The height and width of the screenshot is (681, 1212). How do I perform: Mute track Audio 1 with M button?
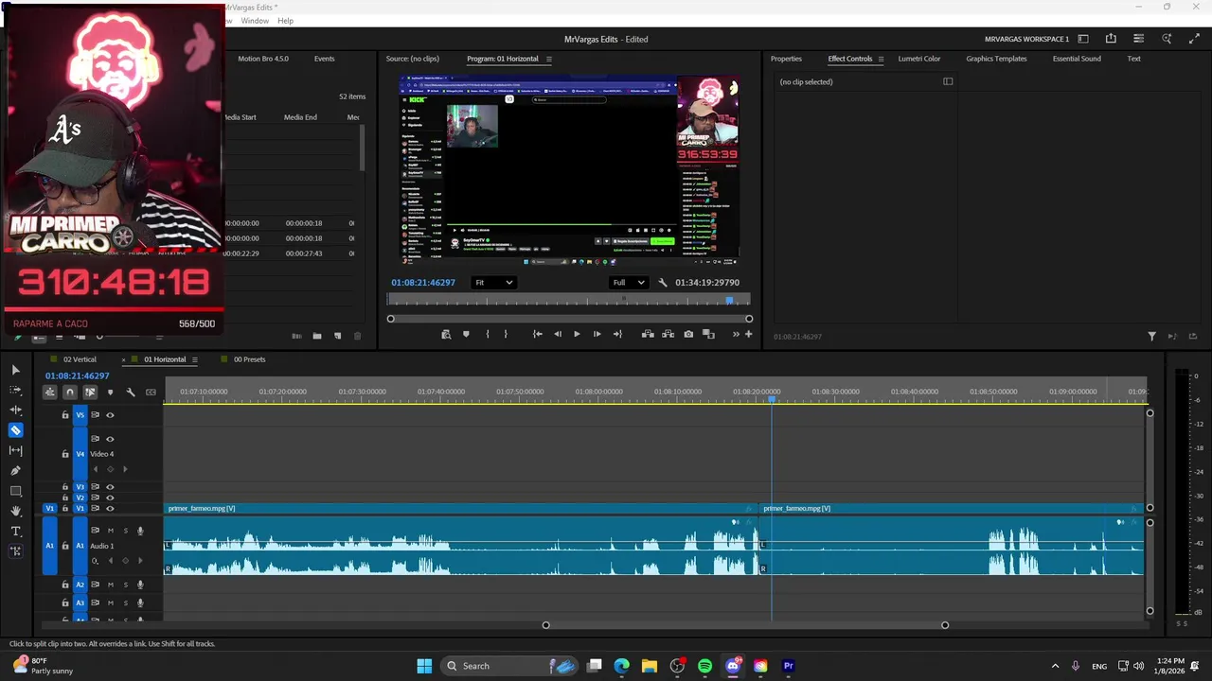pos(110,531)
